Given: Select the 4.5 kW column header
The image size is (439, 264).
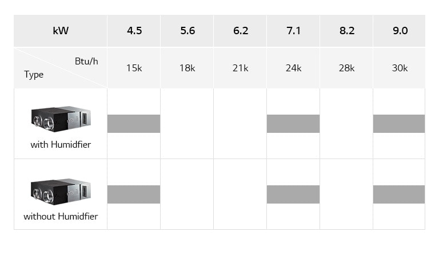Looking at the screenshot, I should coord(134,31).
